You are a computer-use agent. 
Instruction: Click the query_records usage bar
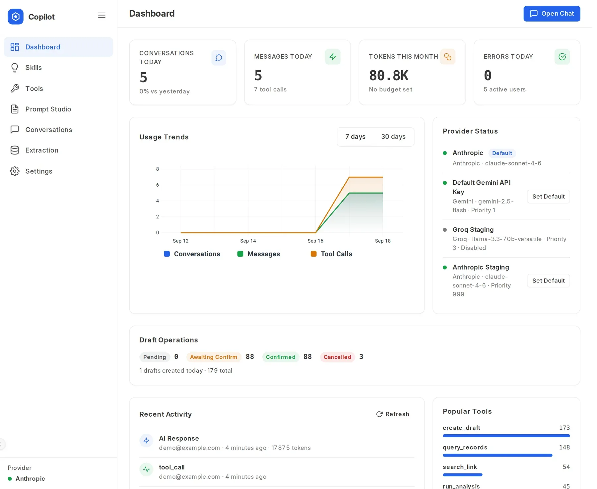point(497,455)
